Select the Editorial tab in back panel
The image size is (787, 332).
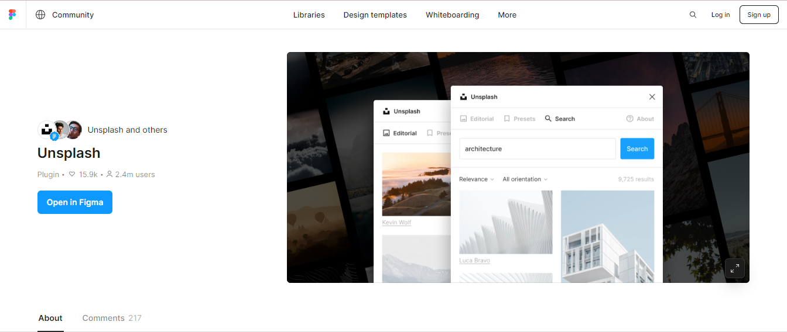400,133
